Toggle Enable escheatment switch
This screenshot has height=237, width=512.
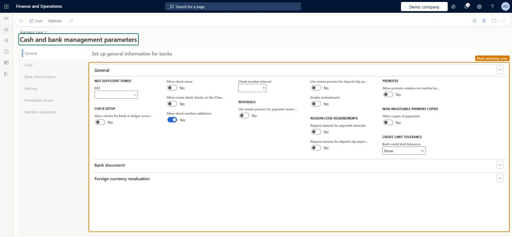(316, 104)
